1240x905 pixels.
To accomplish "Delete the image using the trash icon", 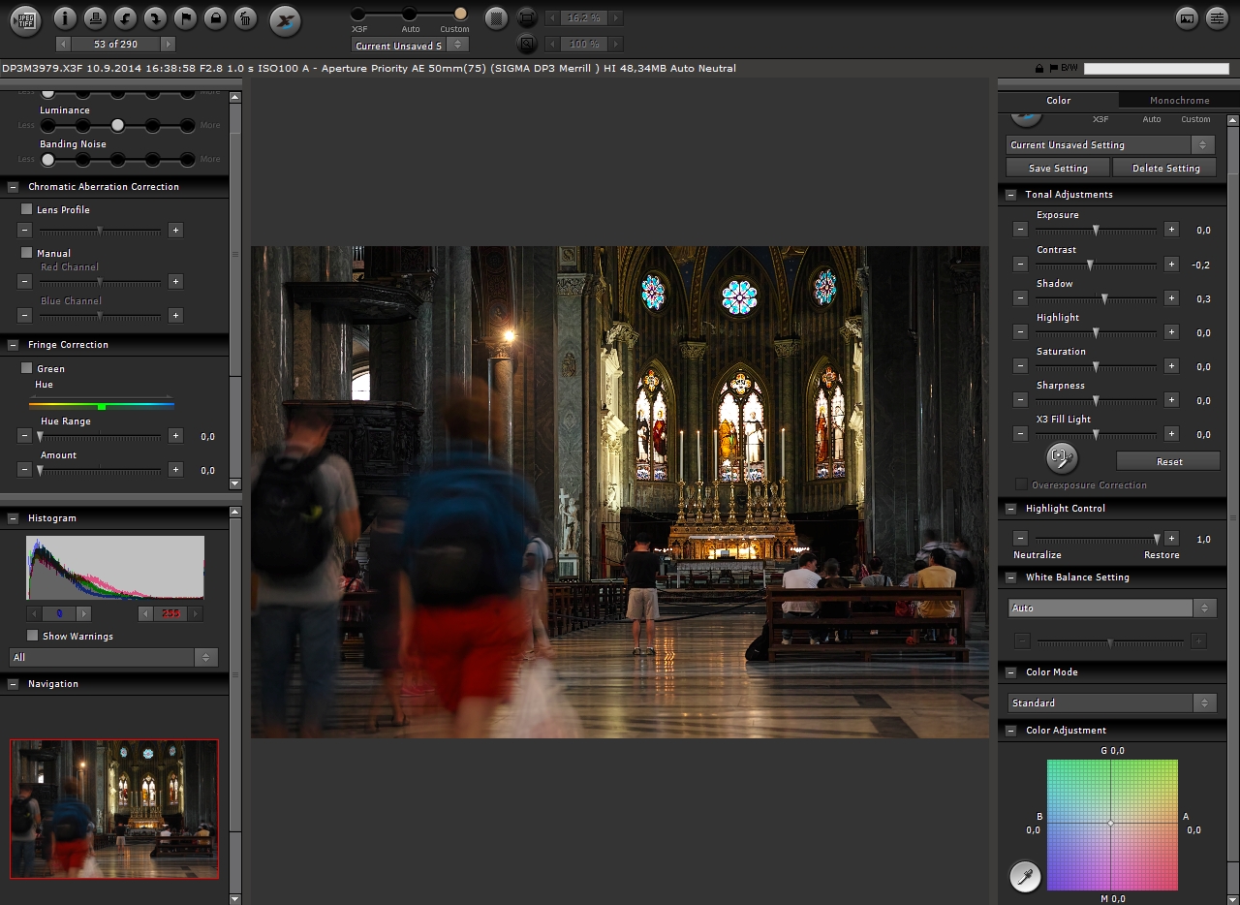I will 246,17.
